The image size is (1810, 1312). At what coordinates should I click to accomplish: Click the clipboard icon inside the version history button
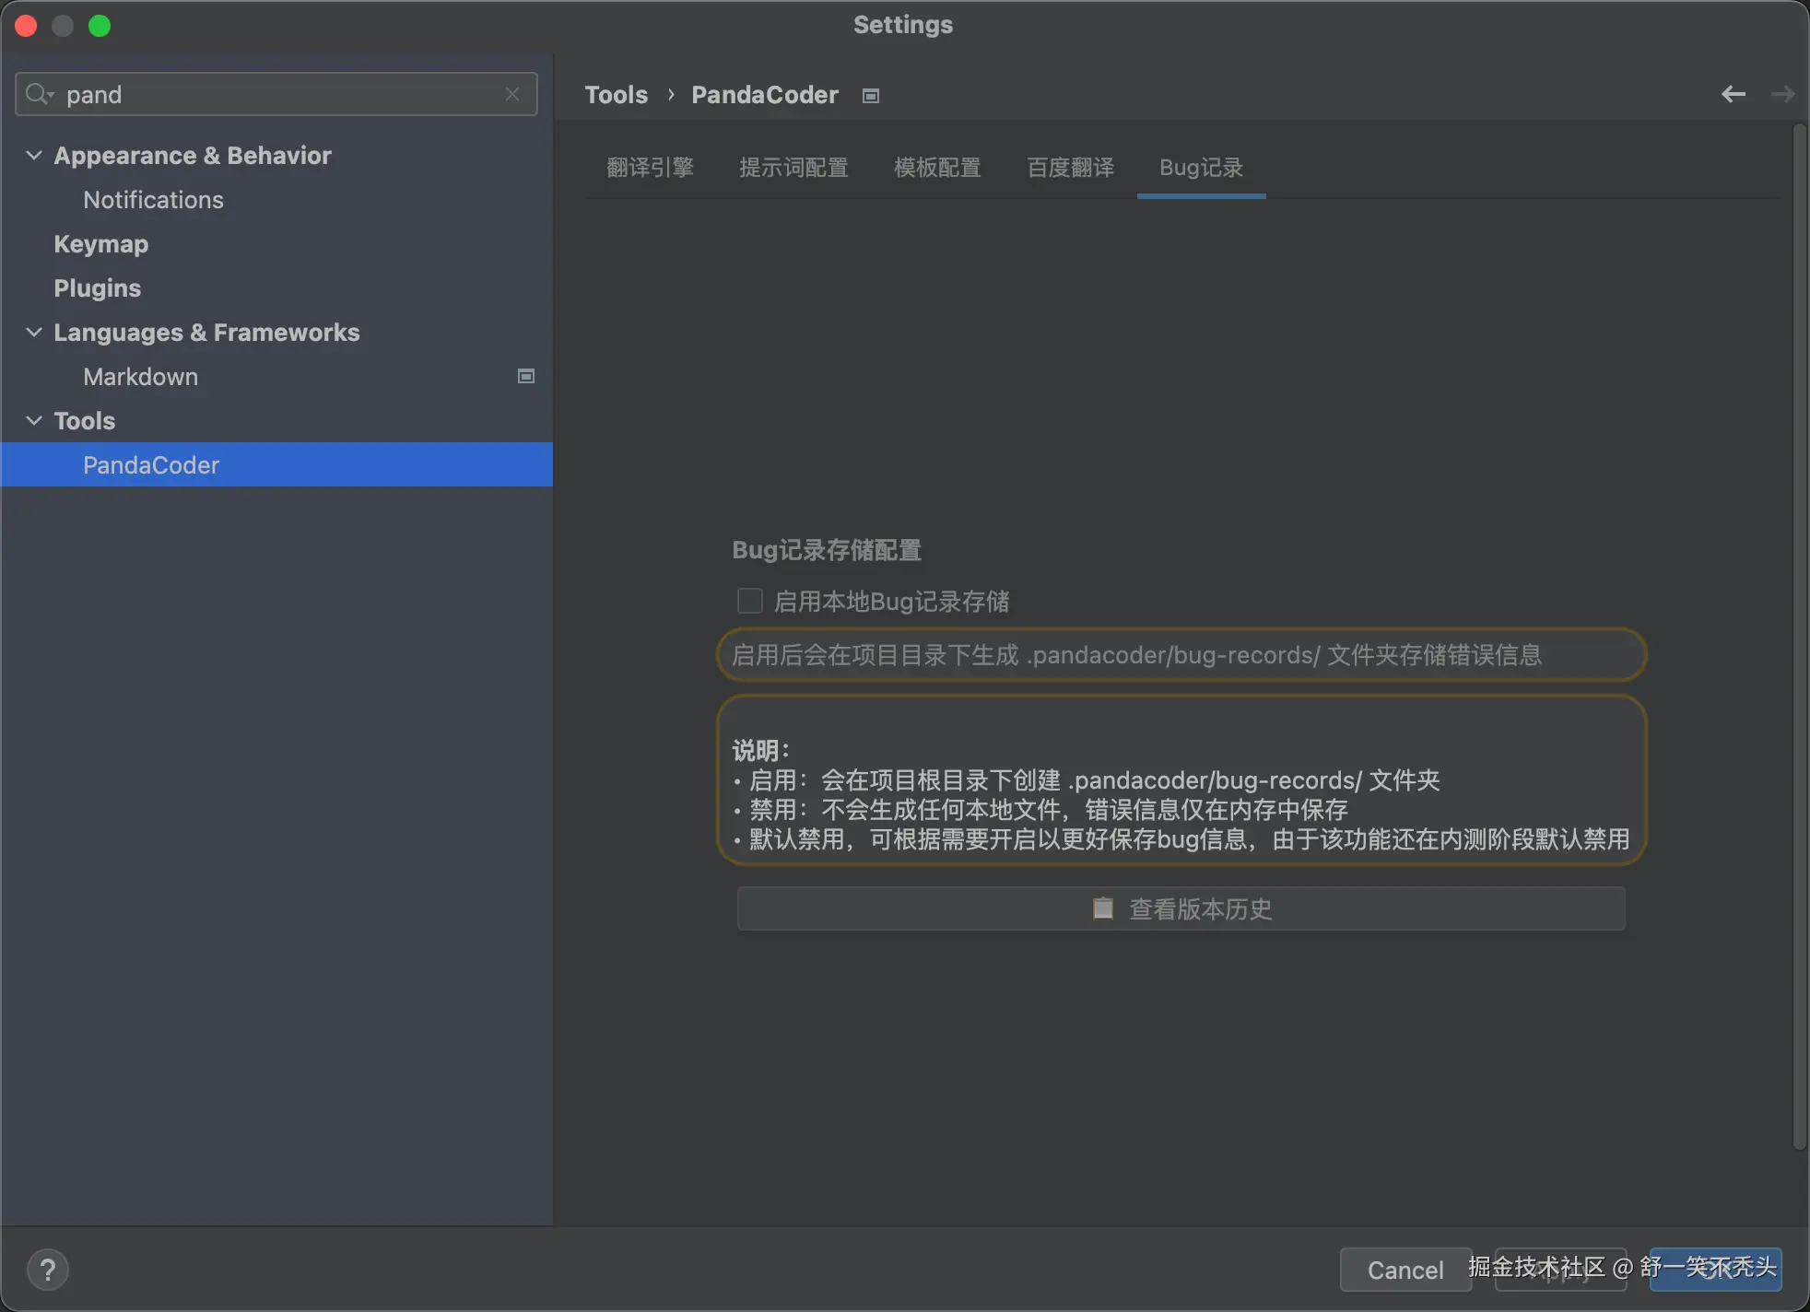click(x=1102, y=908)
